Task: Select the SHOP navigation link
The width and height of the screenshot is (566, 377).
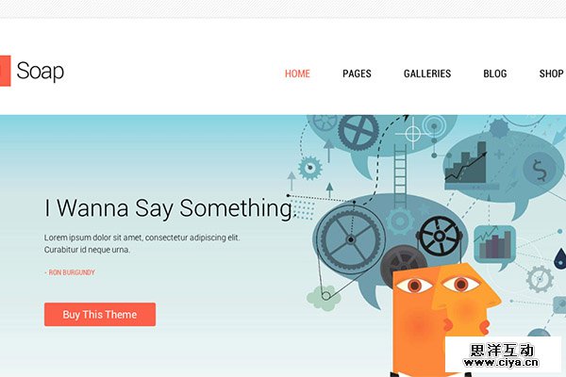Action: 552,74
